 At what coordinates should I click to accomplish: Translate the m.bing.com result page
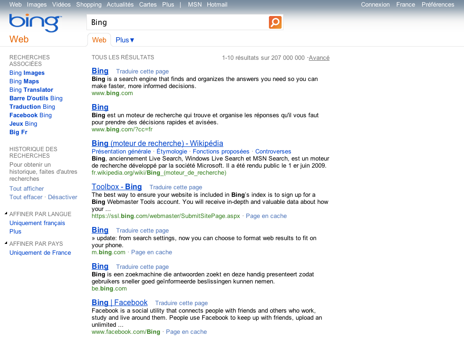click(x=142, y=231)
